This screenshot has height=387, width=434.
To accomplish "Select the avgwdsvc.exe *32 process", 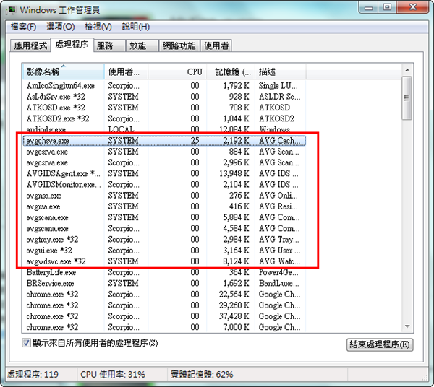I will coord(164,261).
